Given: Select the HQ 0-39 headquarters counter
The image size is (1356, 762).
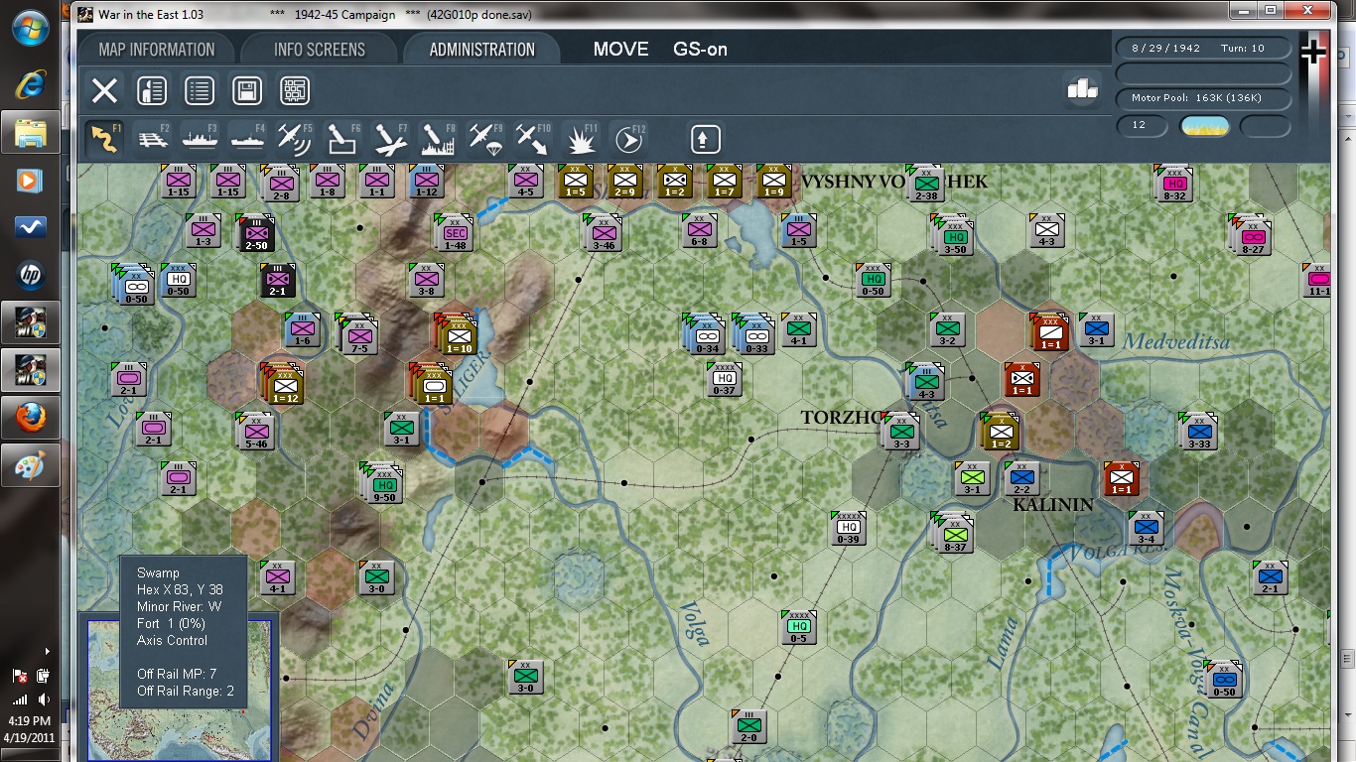Looking at the screenshot, I should click(x=849, y=529).
